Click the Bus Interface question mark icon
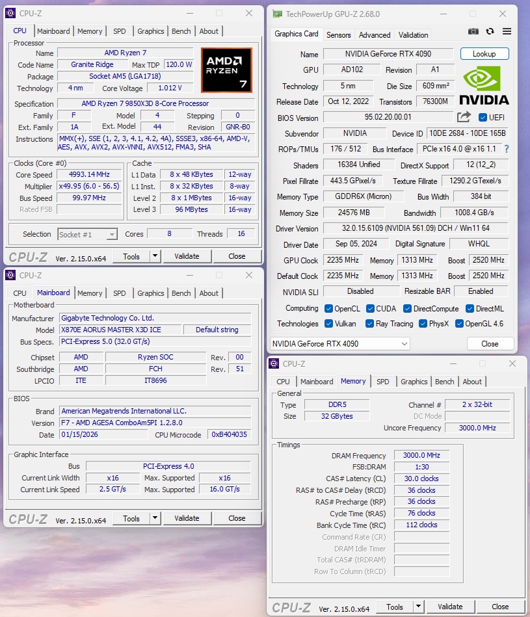Image resolution: width=530 pixels, height=617 pixels. (x=507, y=150)
